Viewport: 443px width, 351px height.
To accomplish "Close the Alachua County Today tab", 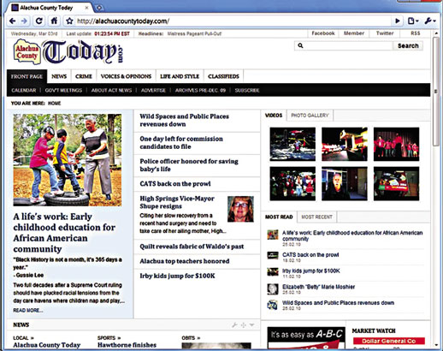I will pyautogui.click(x=87, y=8).
